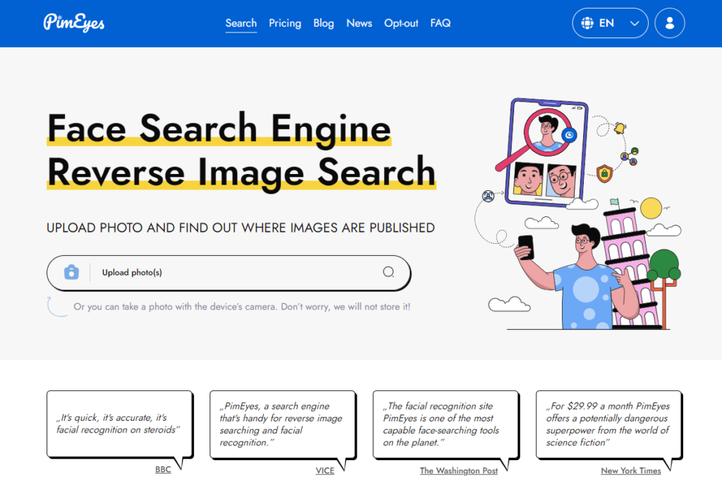Click the camera hint text about not storing
722x482 pixels.
(x=242, y=307)
